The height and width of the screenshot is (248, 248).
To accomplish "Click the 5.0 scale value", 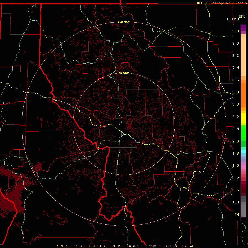I will point(236,104).
